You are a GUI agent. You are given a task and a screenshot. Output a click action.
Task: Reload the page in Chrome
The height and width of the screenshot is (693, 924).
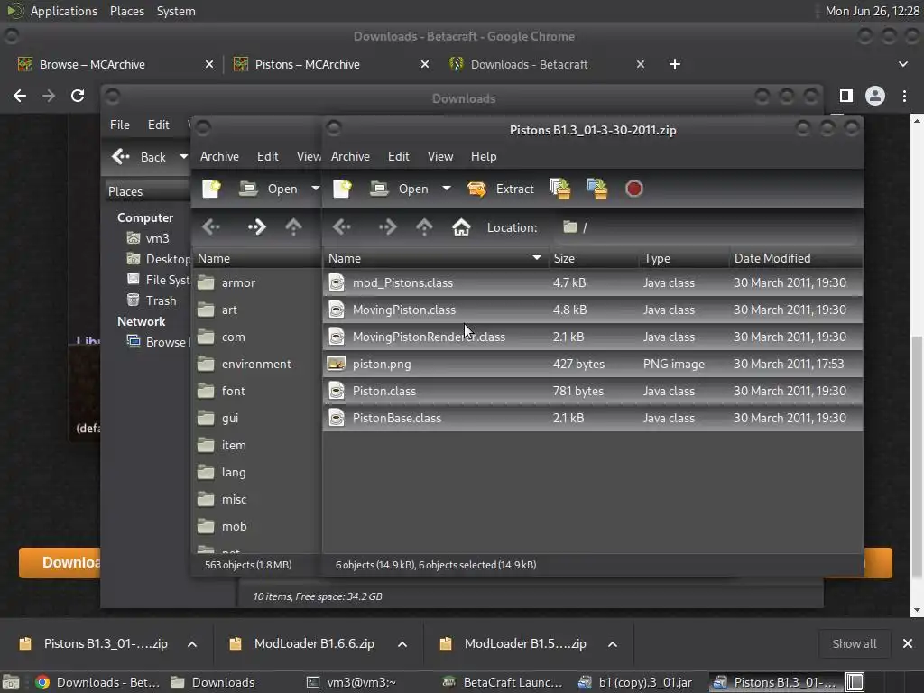point(78,96)
